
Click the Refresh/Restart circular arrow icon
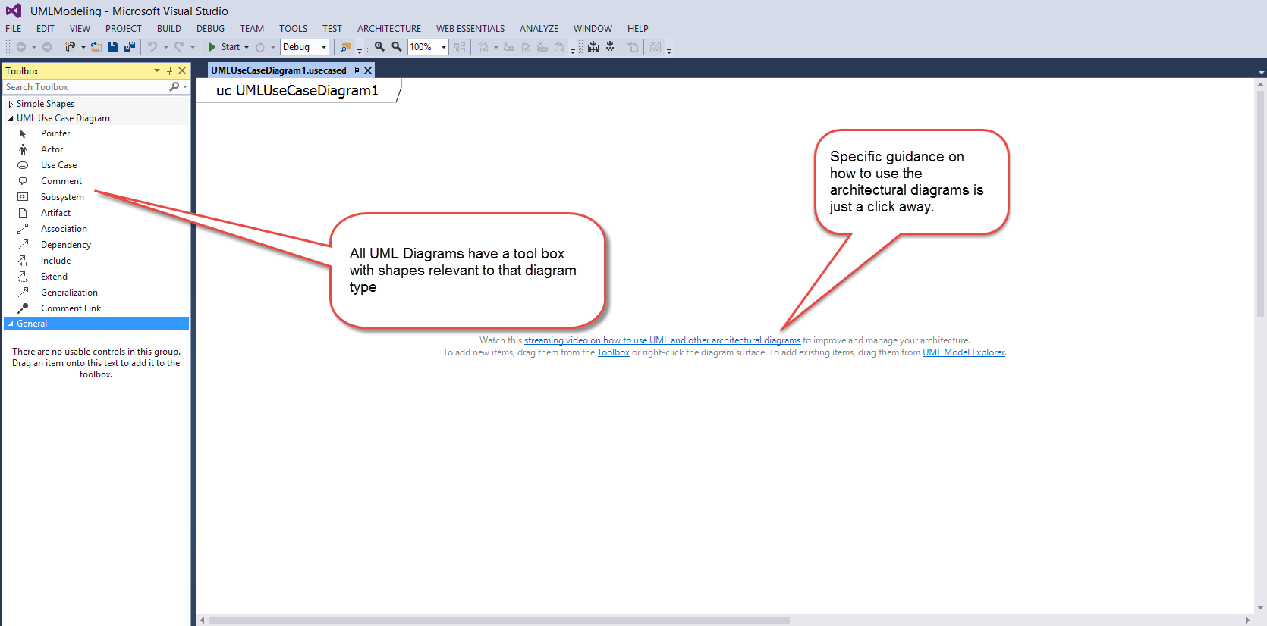pyautogui.click(x=260, y=47)
